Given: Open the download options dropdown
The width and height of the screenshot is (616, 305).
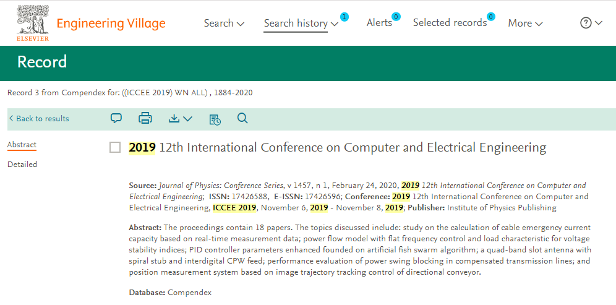Looking at the screenshot, I should coord(181,118).
